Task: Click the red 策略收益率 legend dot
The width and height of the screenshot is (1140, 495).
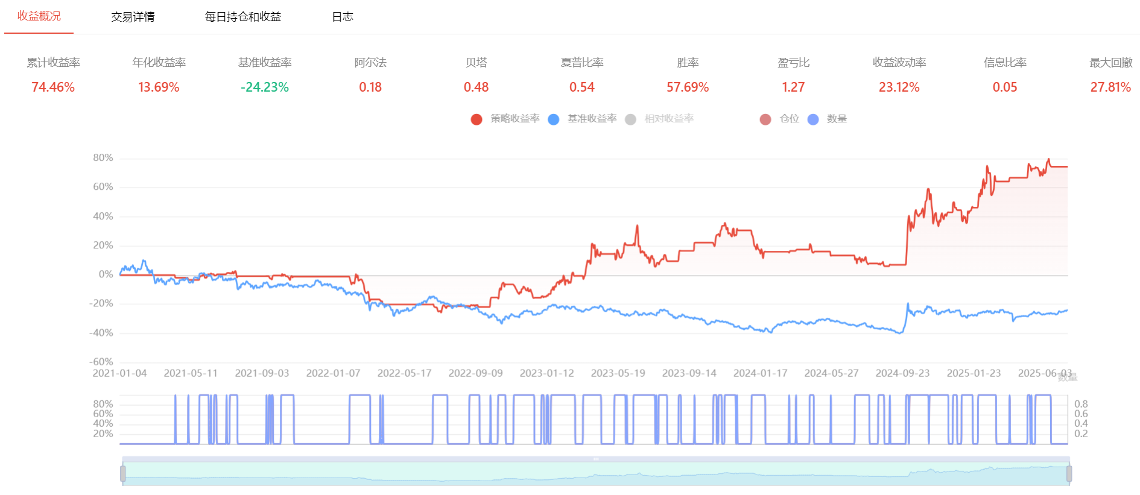Action: pos(477,119)
